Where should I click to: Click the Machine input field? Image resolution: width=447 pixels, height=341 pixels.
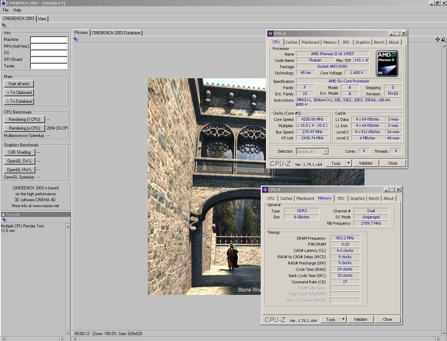click(x=49, y=39)
